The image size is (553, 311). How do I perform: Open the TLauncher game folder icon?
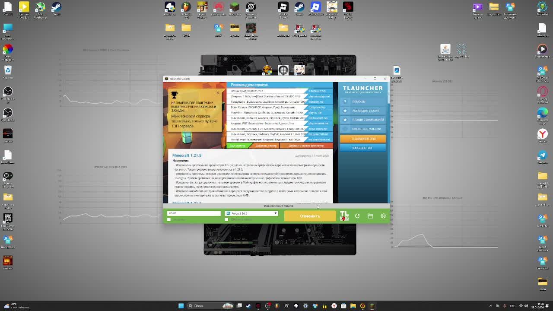[x=370, y=216]
